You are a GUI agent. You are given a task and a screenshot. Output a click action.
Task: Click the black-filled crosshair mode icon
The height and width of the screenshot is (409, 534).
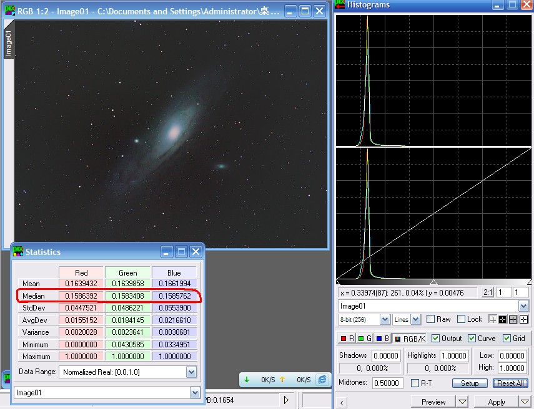click(503, 319)
